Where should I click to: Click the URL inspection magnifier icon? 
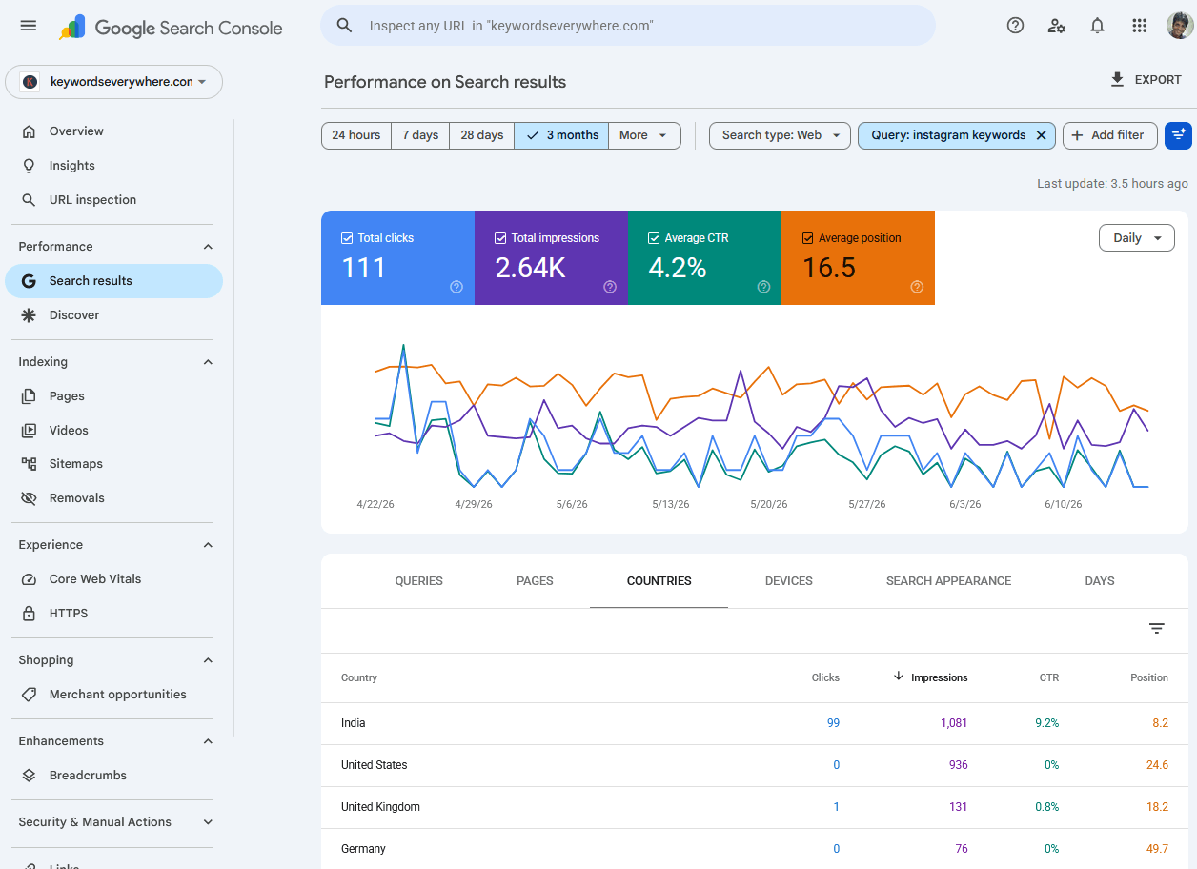[x=29, y=200]
